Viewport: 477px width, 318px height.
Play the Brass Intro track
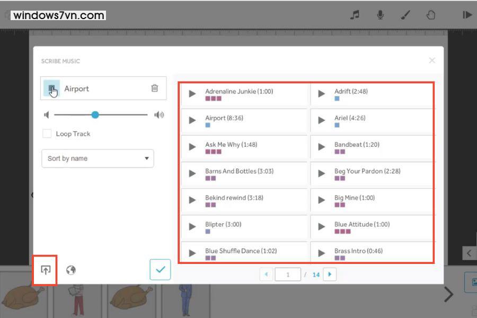(321, 253)
